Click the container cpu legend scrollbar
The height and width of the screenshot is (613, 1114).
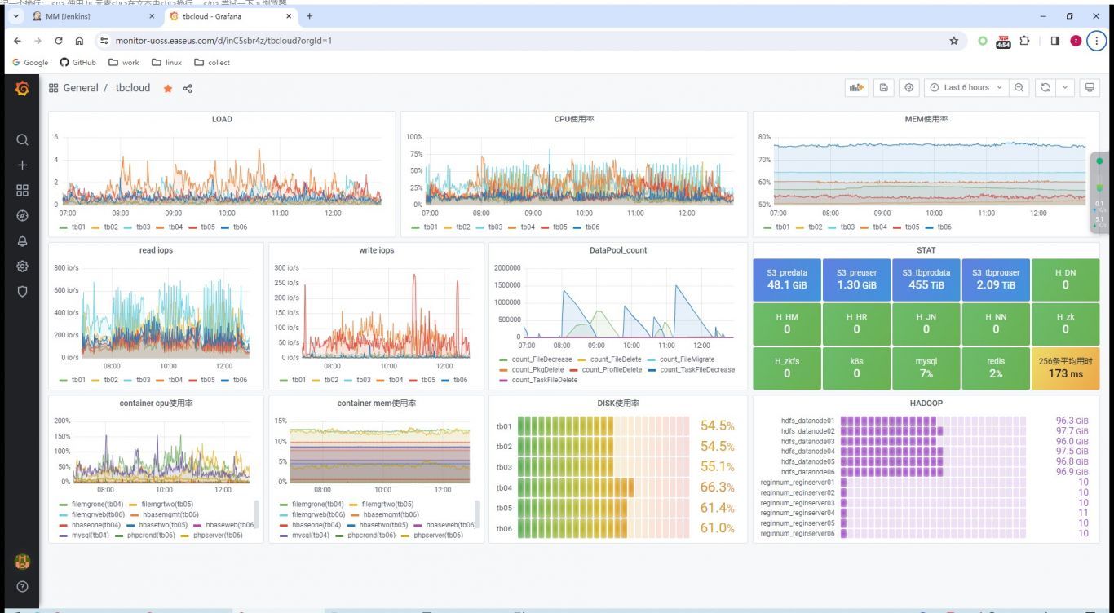pyautogui.click(x=257, y=515)
